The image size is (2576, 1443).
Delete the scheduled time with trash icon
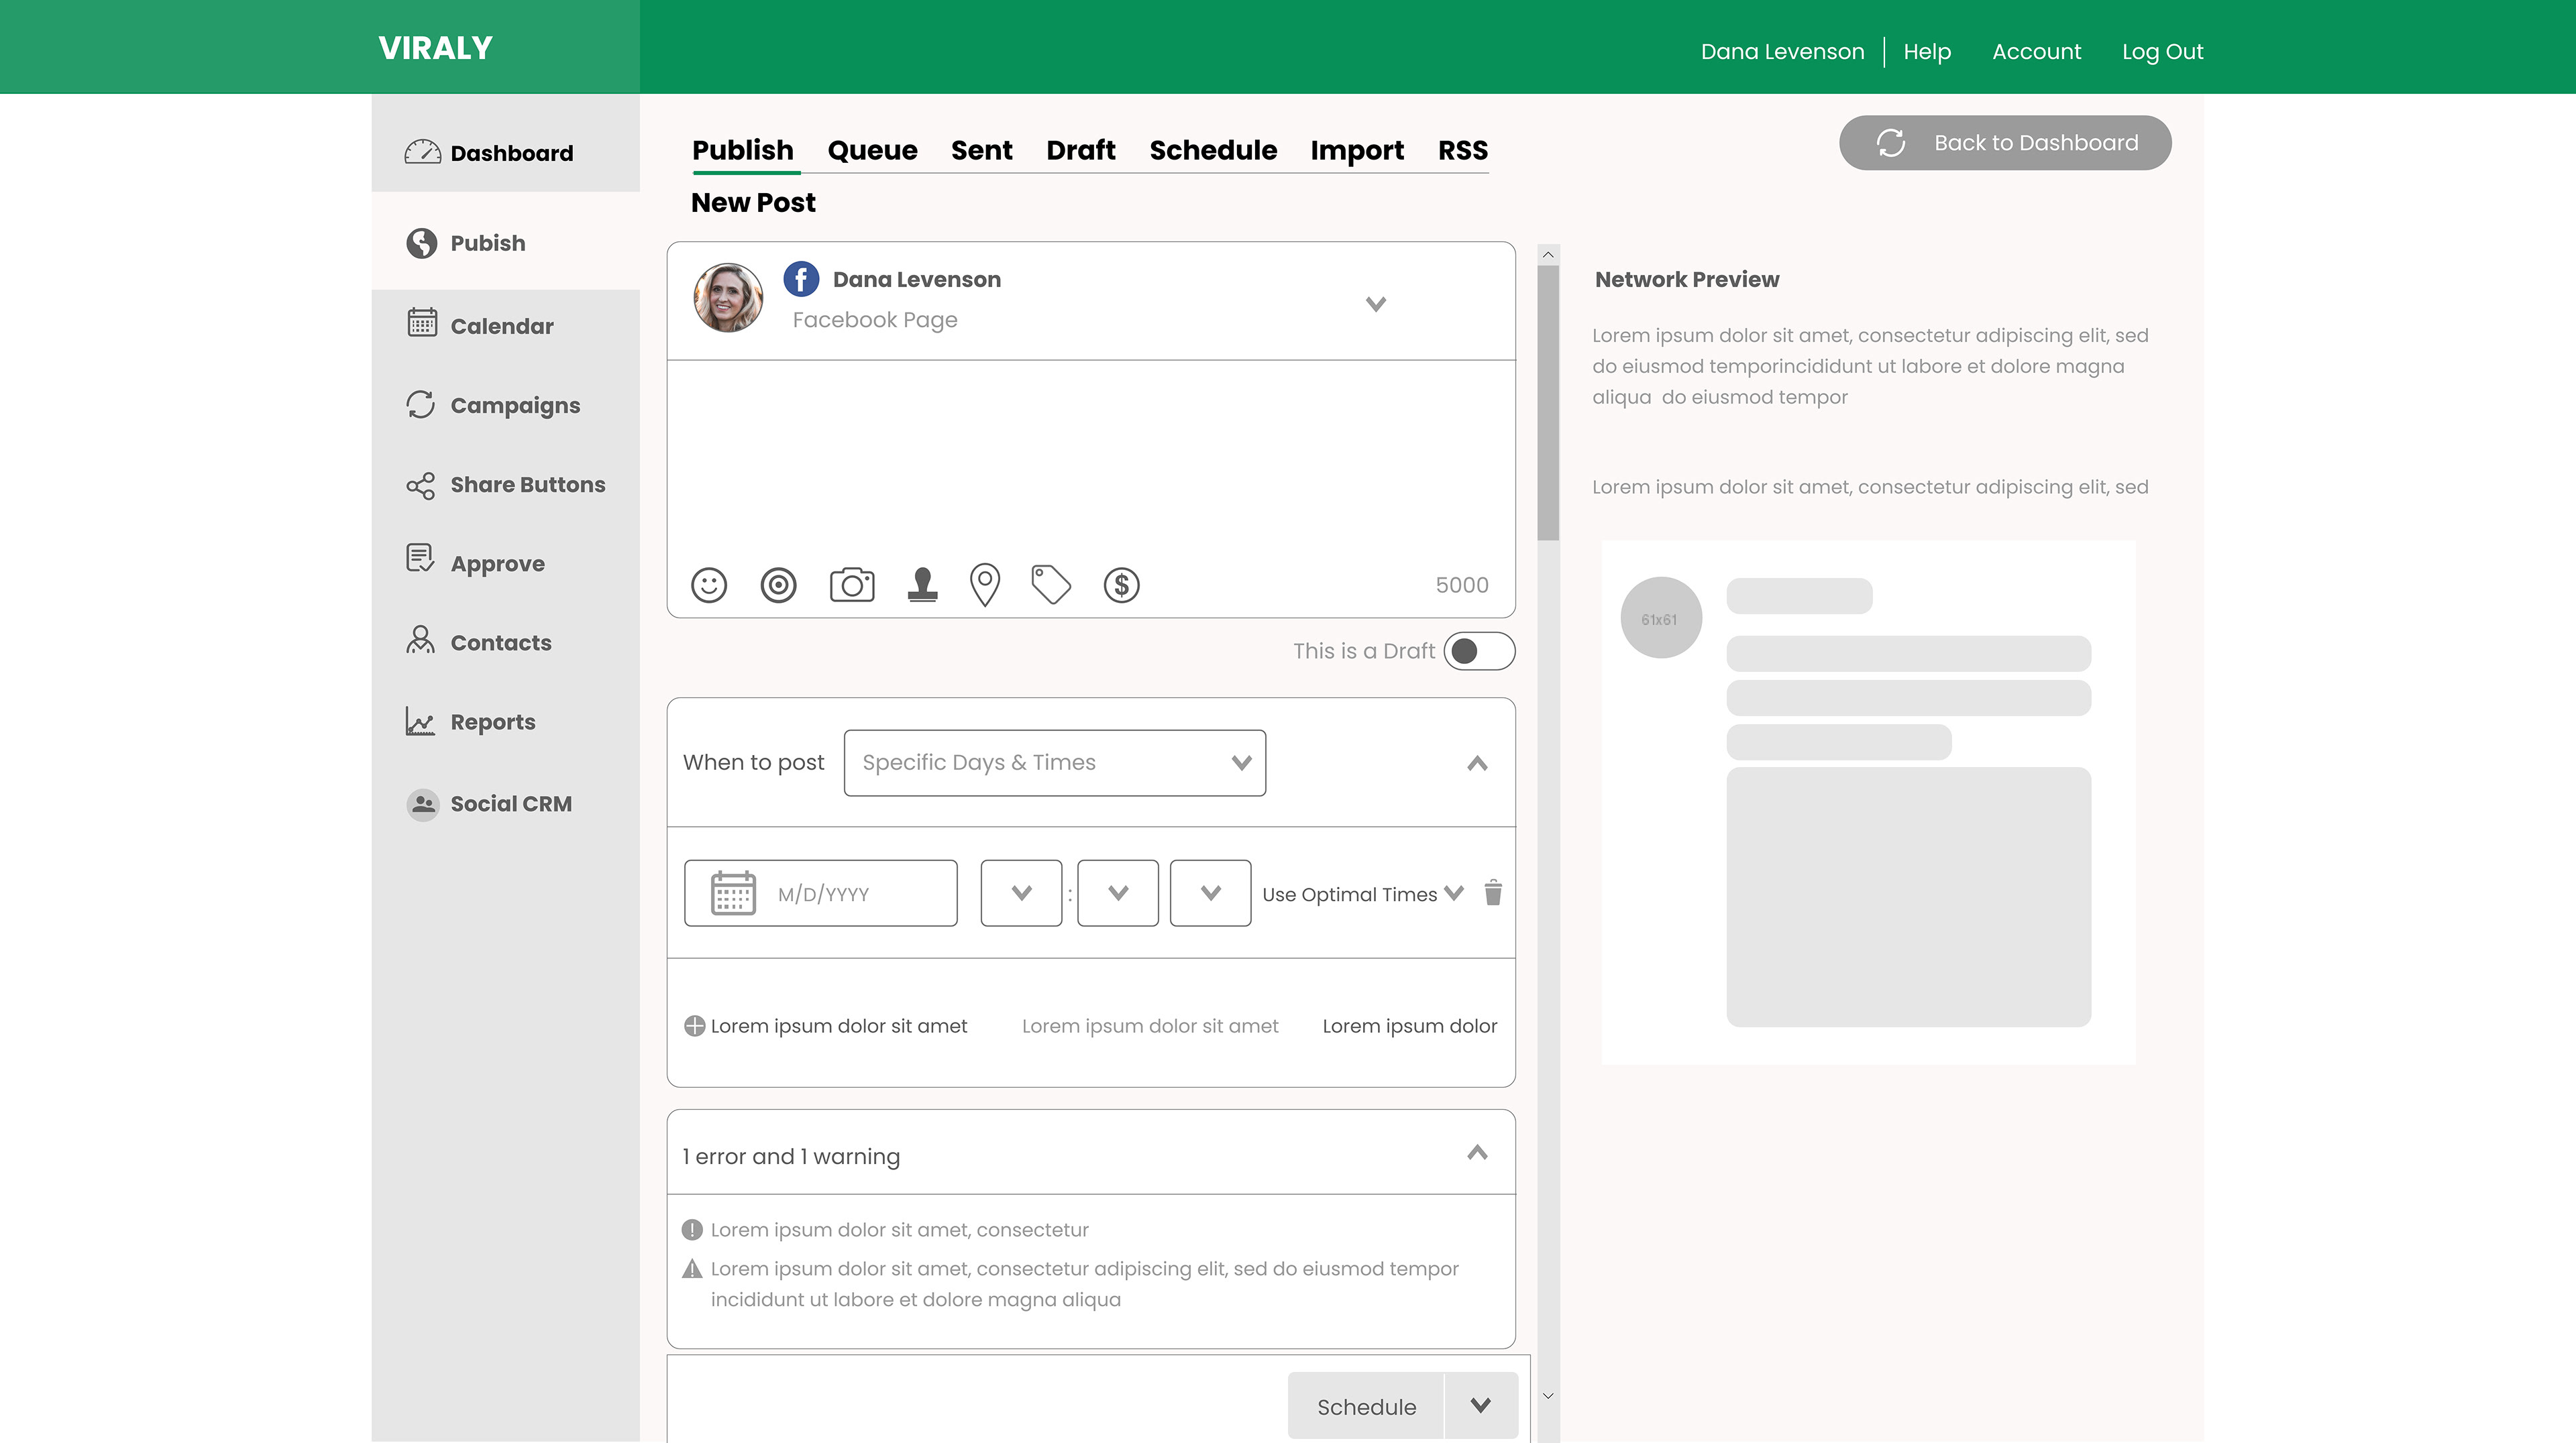1493,892
